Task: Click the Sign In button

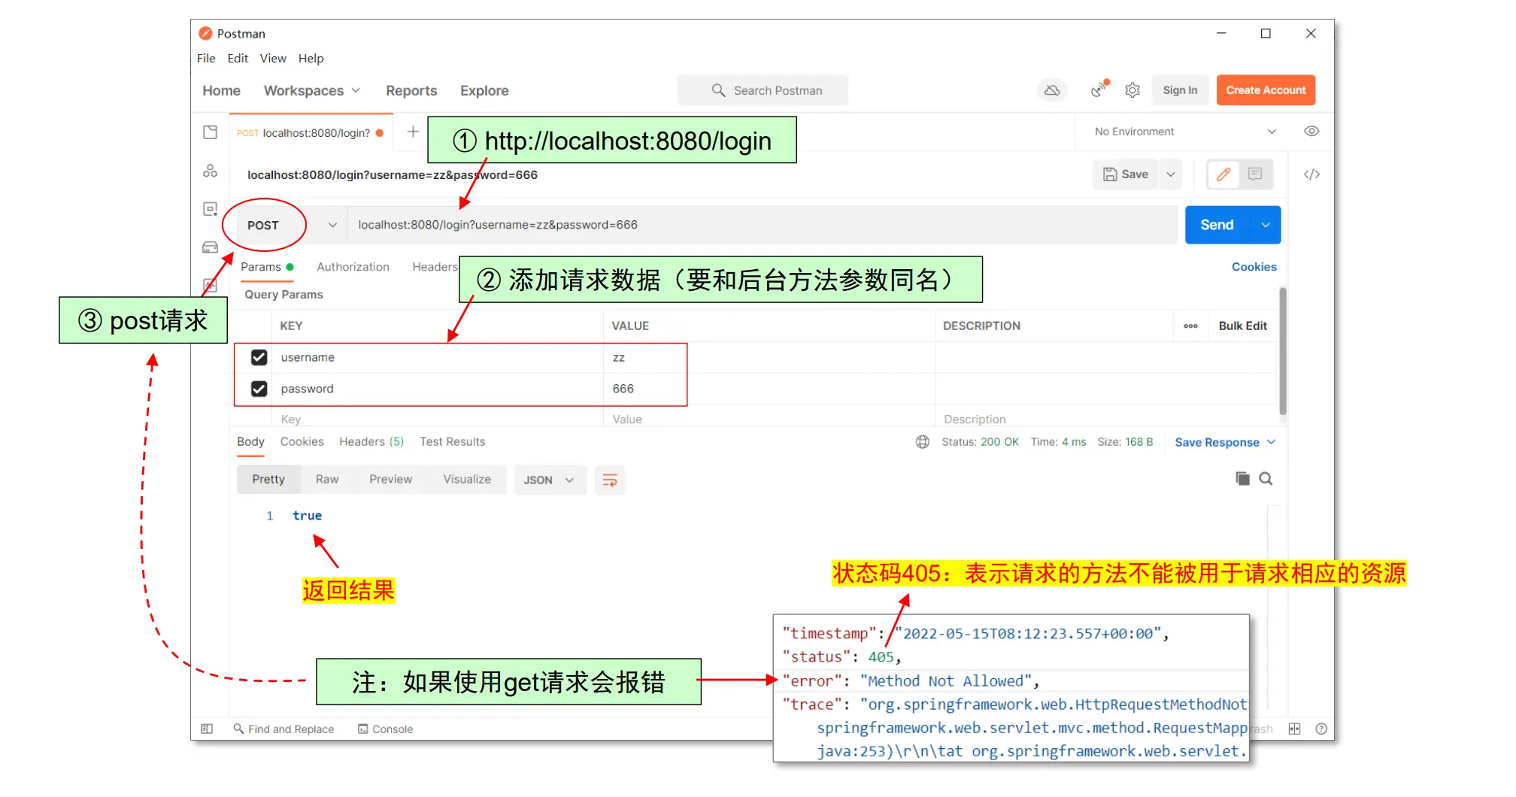Action: 1180,90
